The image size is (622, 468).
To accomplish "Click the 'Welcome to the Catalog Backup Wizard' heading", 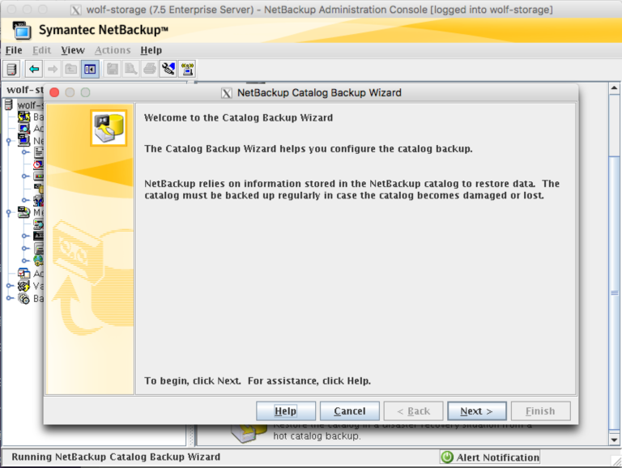I will 238,117.
